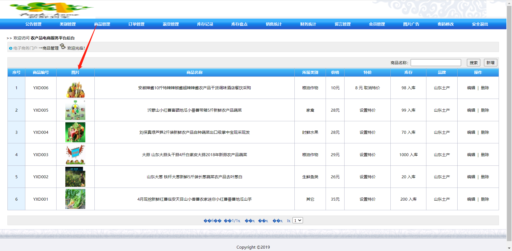512x251 pixels.
Task: Open 会员管理 in the top navigation
Action: (x=377, y=24)
